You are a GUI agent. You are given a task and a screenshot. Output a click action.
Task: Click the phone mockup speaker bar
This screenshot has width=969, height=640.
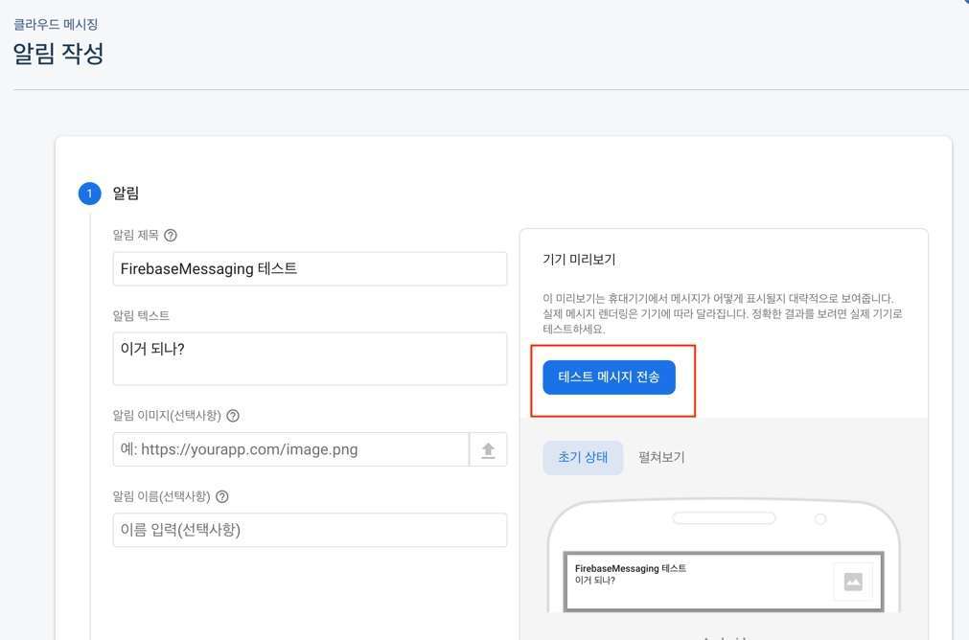click(x=724, y=518)
